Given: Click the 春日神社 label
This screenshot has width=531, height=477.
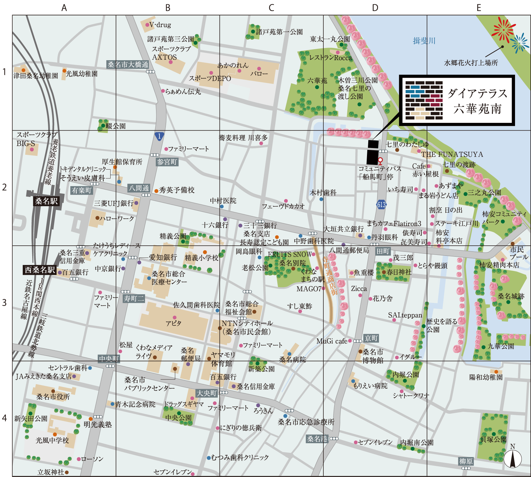Looking at the screenshot, I should coord(399,272).
